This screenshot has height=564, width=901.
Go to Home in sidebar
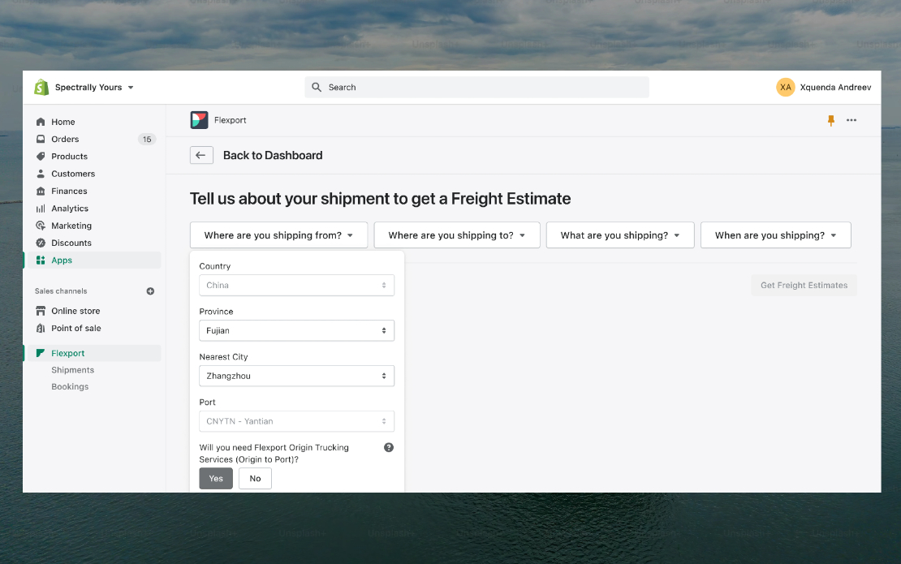(63, 122)
